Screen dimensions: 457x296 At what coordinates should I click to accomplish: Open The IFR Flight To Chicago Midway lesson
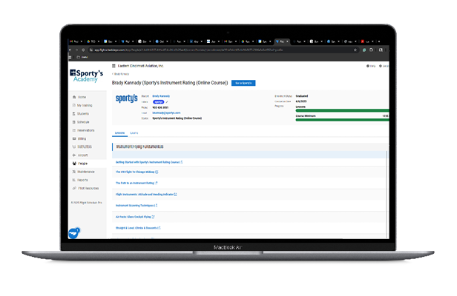[136, 172]
